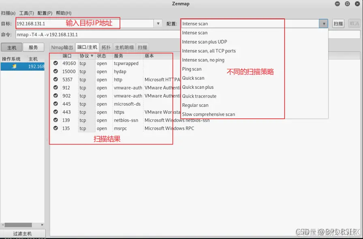The image size is (363, 239).
Task: Click the 取消 cancel button
Action: (x=354, y=23)
